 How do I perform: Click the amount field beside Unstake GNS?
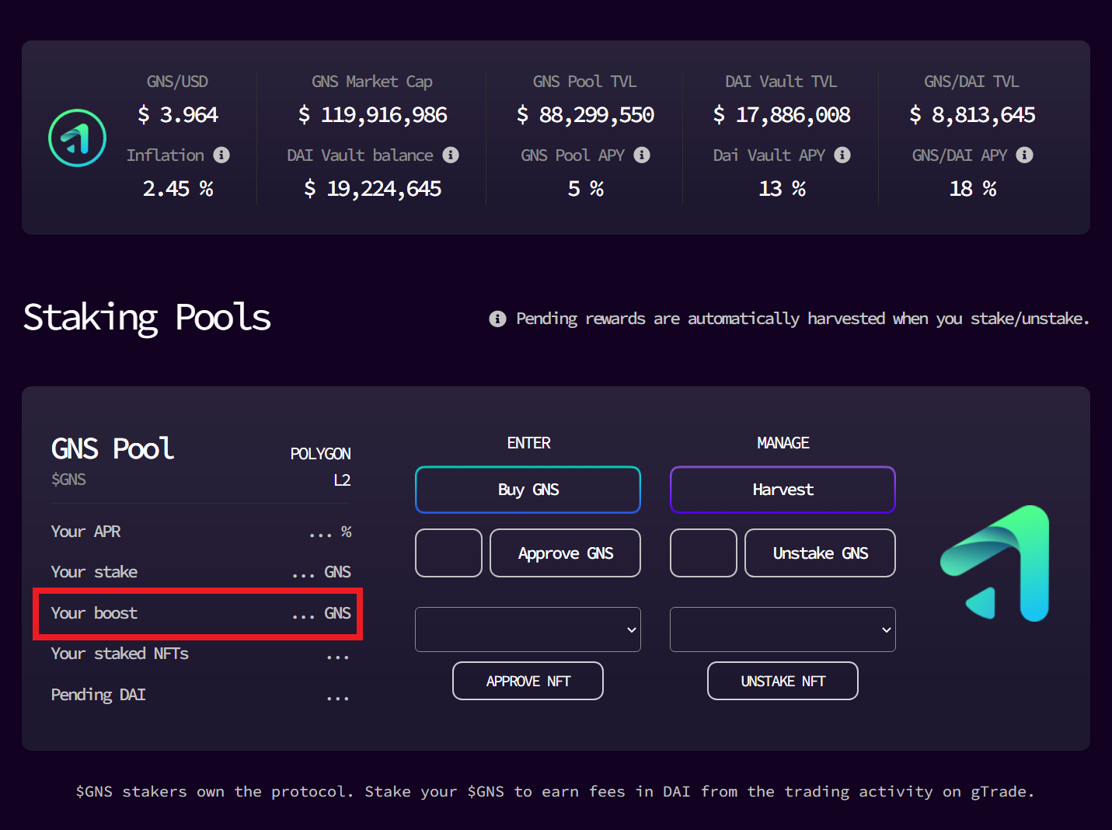click(704, 553)
